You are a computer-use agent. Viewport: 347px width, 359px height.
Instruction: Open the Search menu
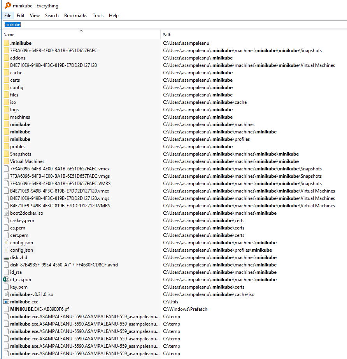tap(52, 15)
